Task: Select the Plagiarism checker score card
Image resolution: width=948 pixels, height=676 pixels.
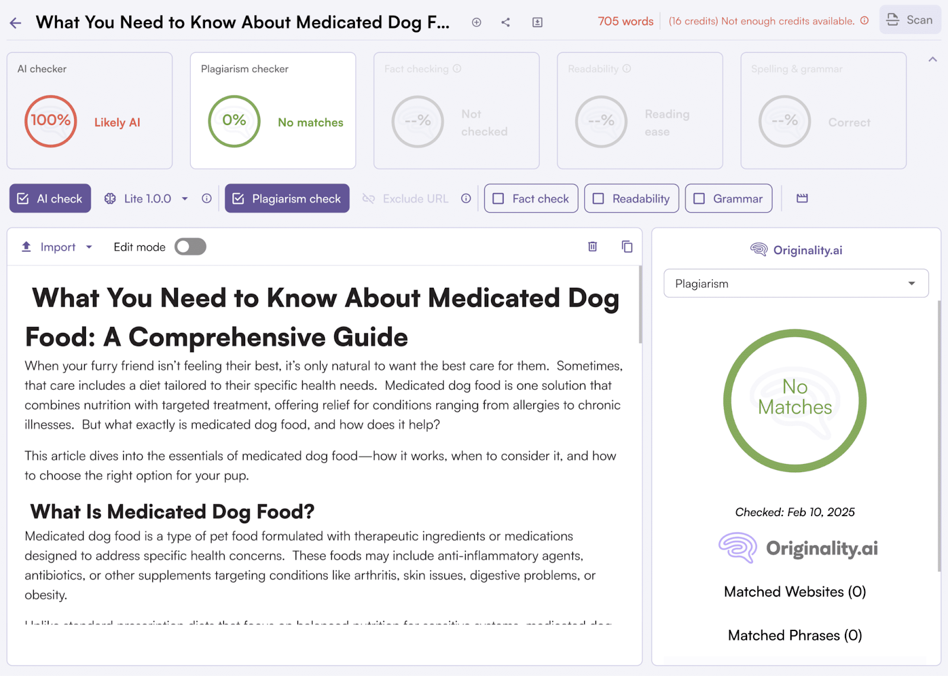Action: (x=273, y=111)
